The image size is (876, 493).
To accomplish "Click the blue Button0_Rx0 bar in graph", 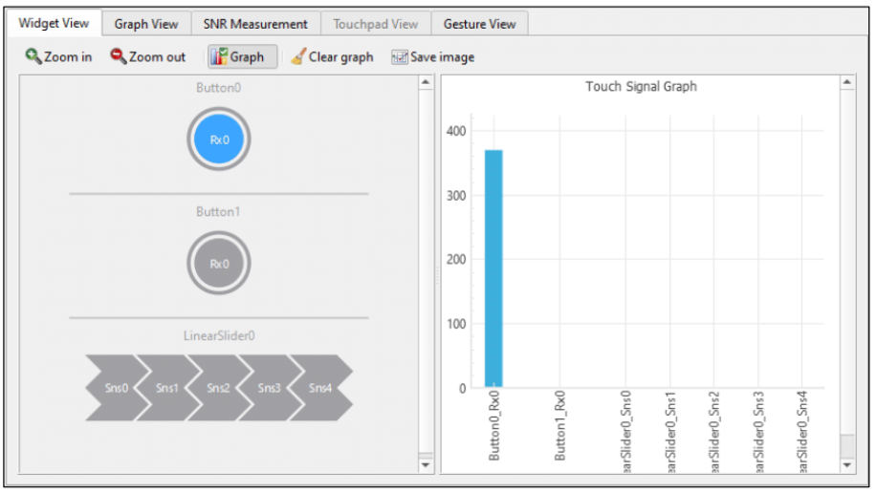I will [493, 268].
